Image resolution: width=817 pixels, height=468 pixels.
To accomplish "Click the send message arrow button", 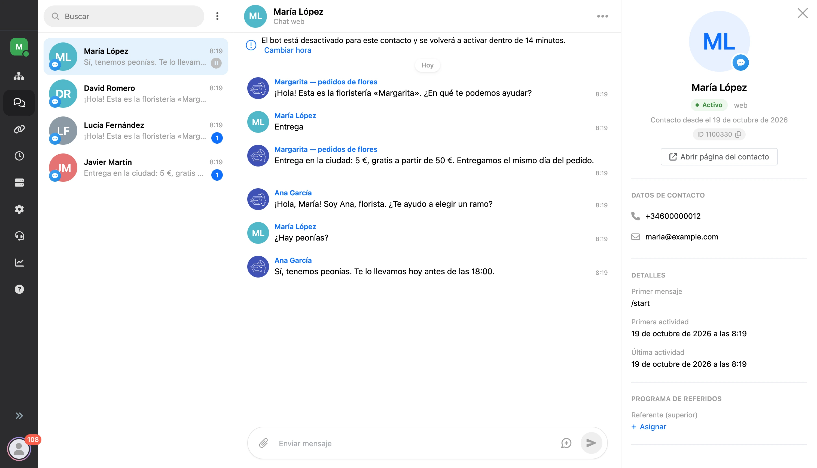I will point(591,443).
